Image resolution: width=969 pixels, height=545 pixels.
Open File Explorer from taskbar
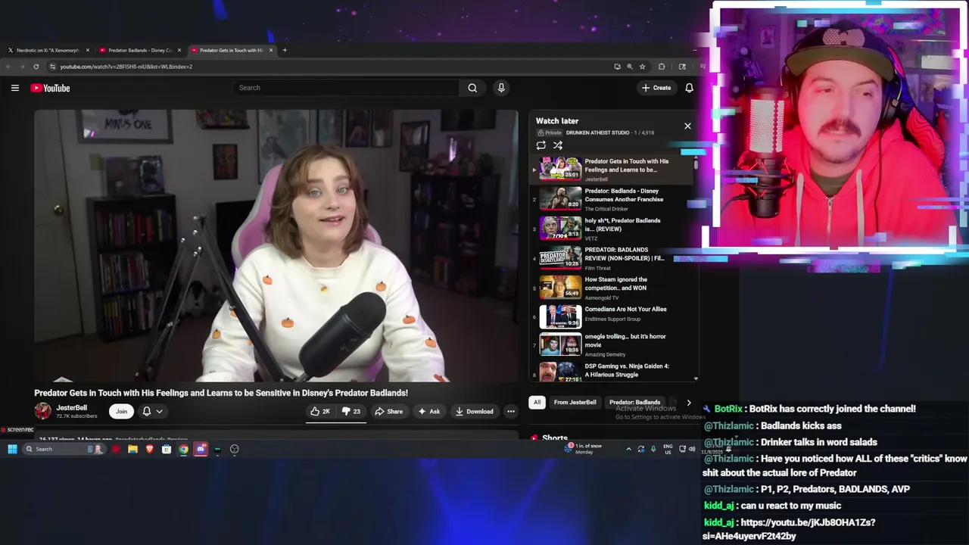pos(132,449)
